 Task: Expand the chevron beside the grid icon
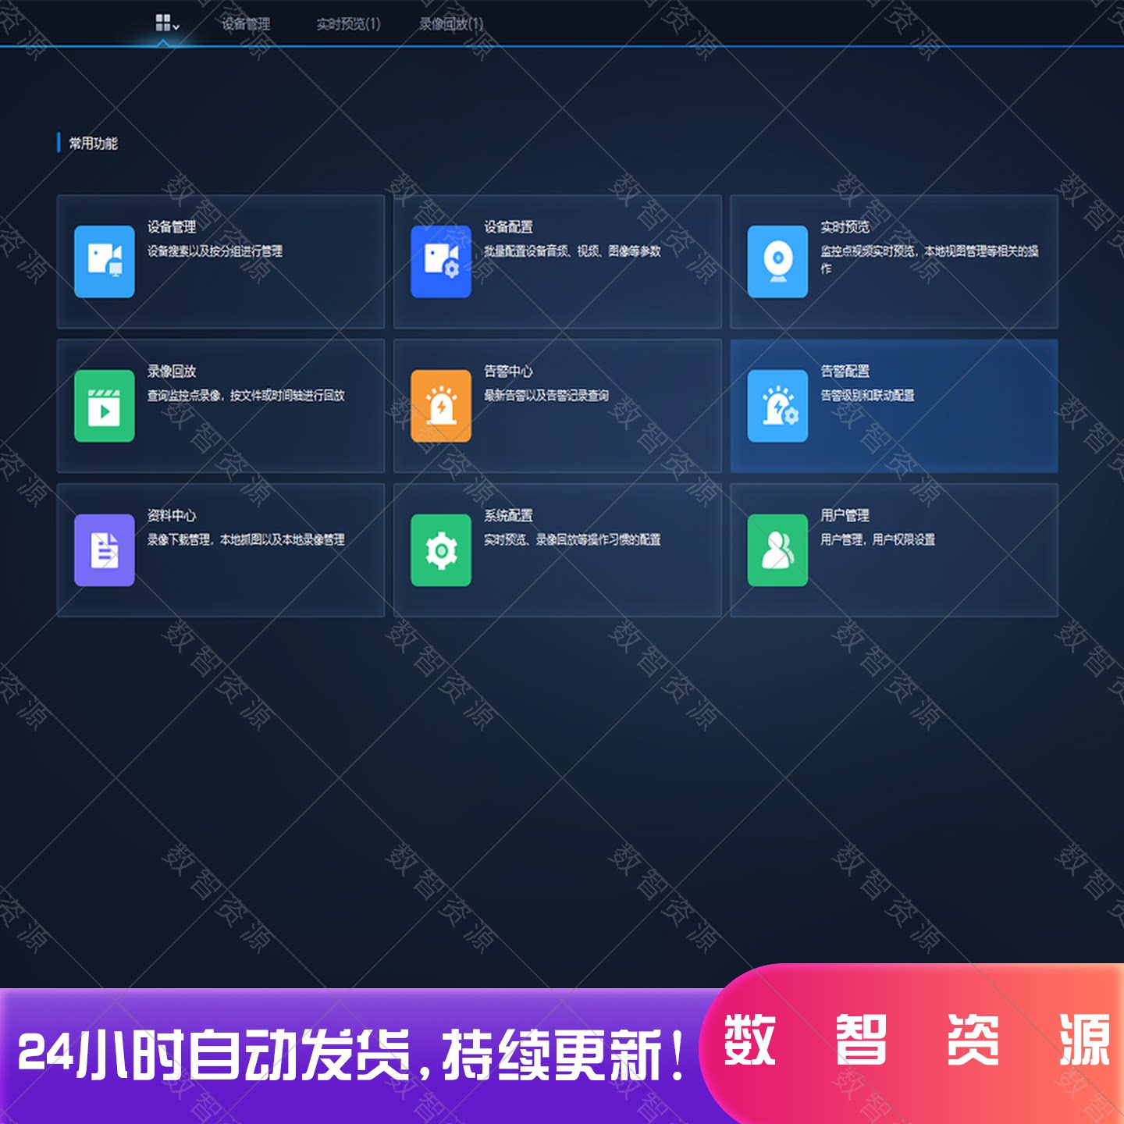[x=176, y=27]
